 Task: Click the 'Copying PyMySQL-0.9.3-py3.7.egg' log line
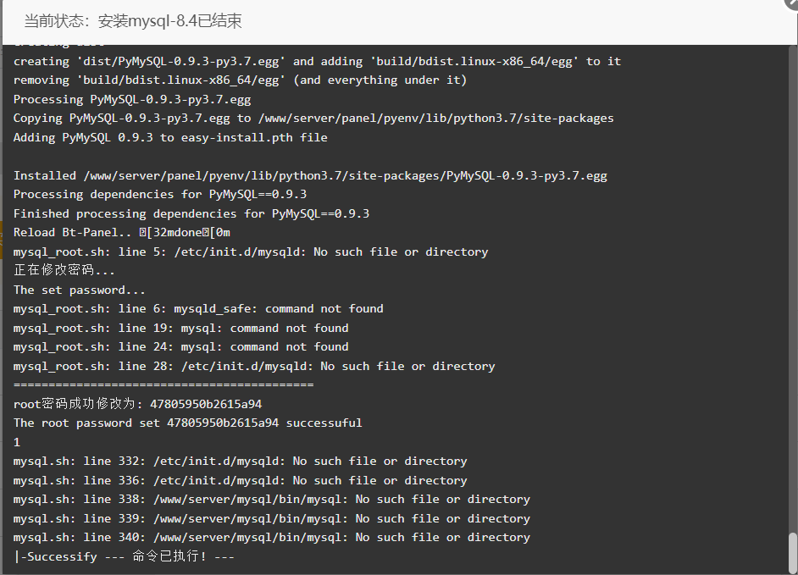click(313, 118)
